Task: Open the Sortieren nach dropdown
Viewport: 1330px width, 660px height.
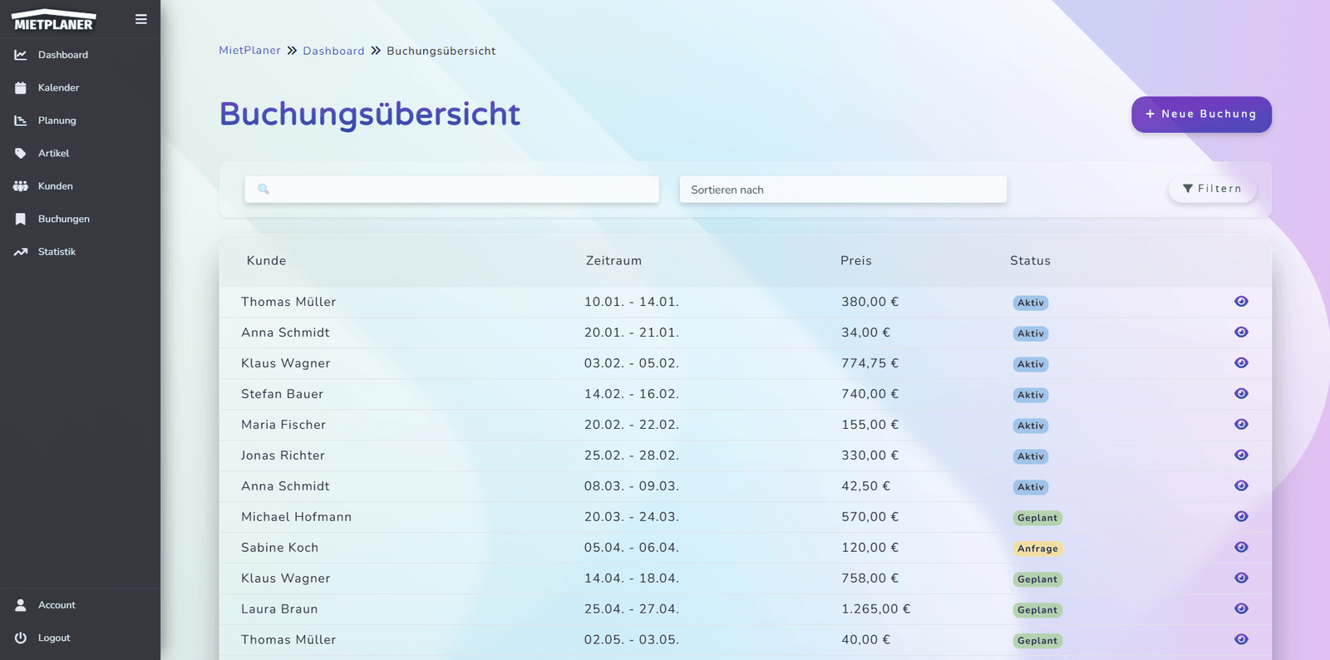Action: [x=843, y=190]
